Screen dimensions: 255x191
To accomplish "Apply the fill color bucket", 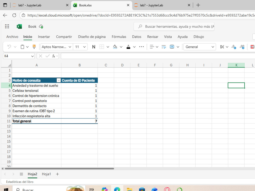I will point(115,47).
